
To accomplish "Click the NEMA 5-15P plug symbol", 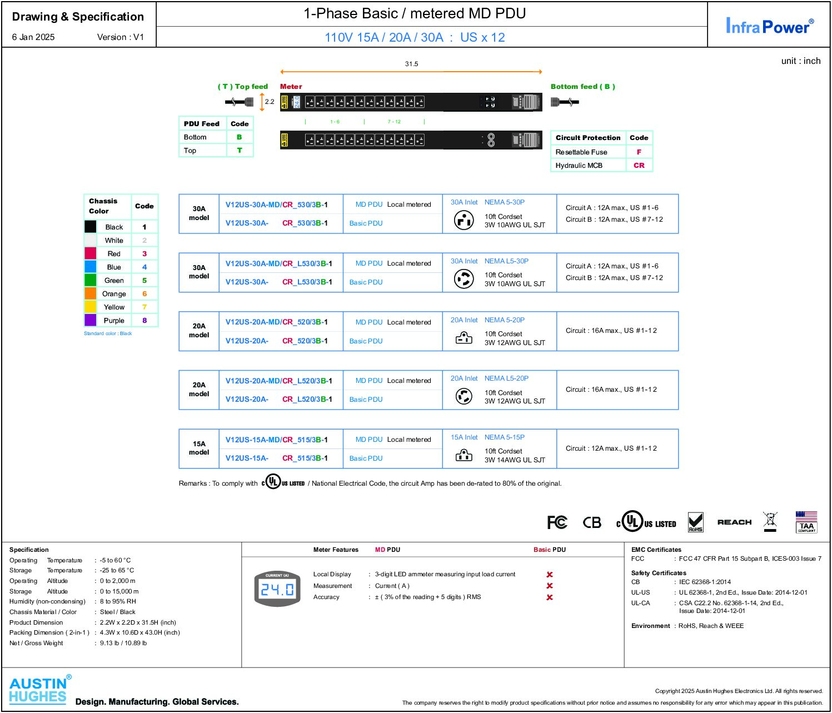I will click(x=464, y=456).
